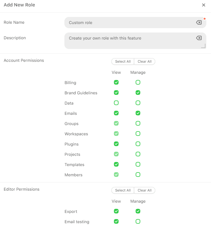211x229 pixels.
Task: Enable Data Manage permission
Action: click(x=138, y=103)
